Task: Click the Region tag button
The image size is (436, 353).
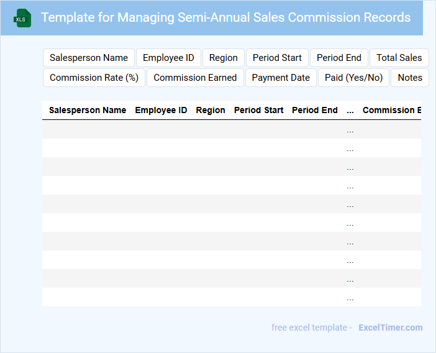Action: point(224,58)
